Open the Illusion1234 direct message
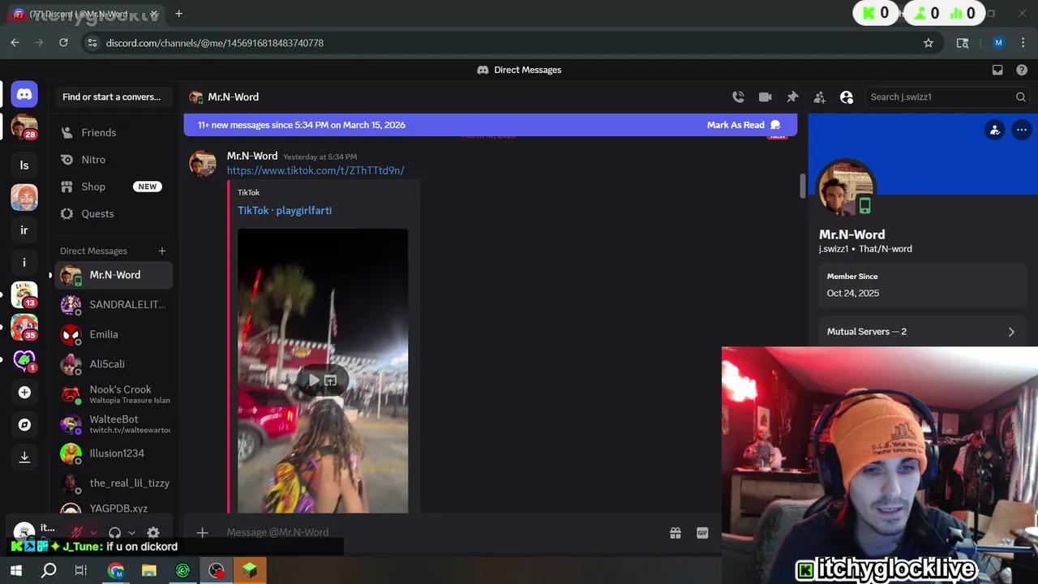Image resolution: width=1038 pixels, height=584 pixels. 114,453
